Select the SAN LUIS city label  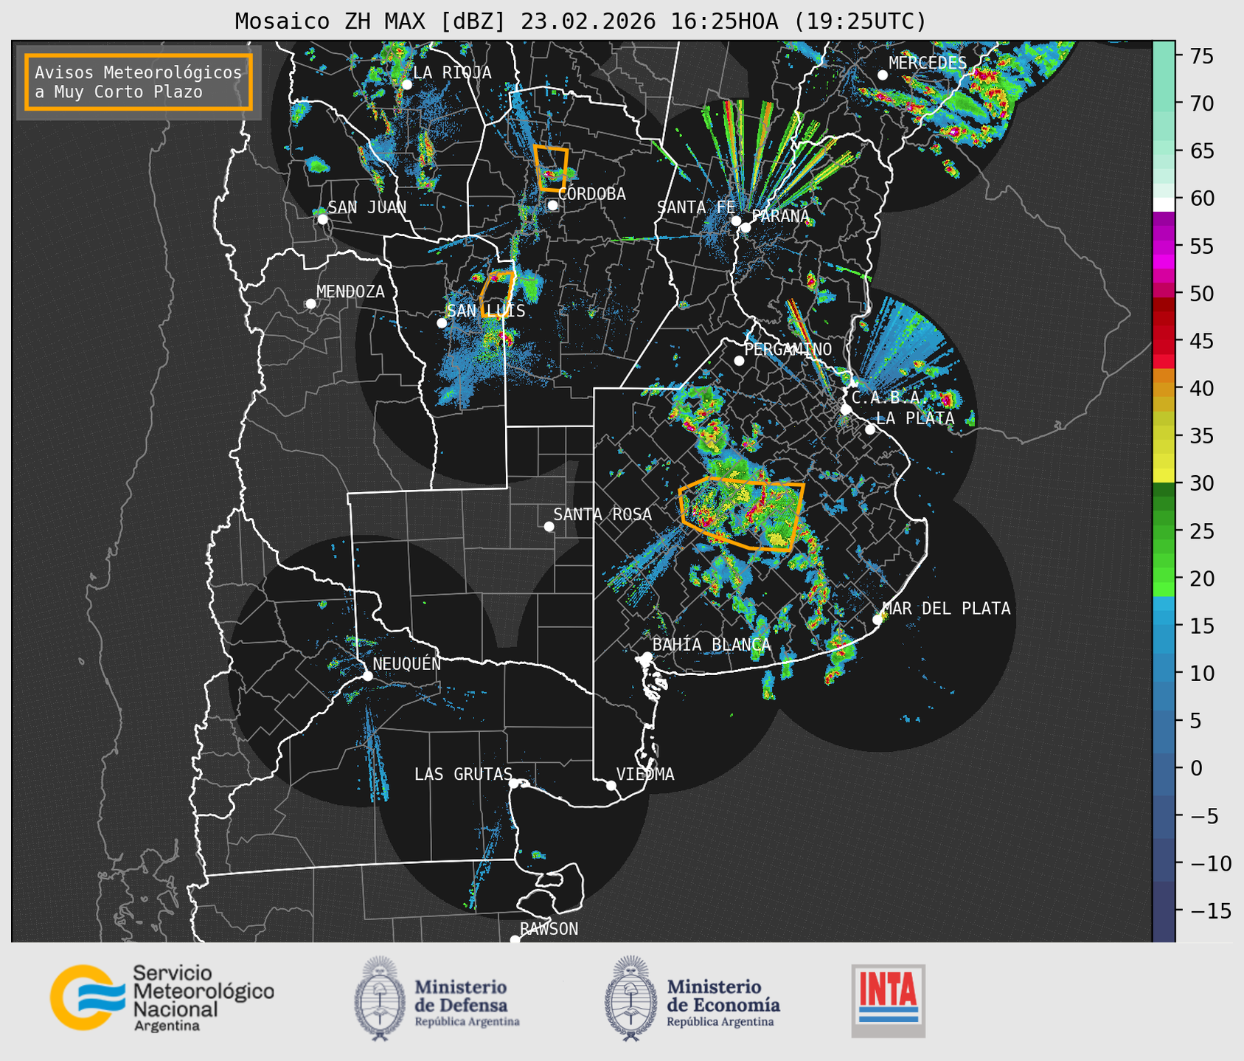point(487,311)
